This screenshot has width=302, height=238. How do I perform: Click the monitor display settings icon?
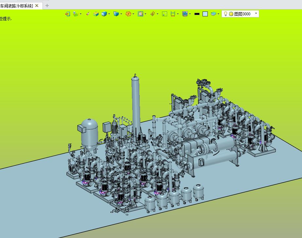coord(185,14)
